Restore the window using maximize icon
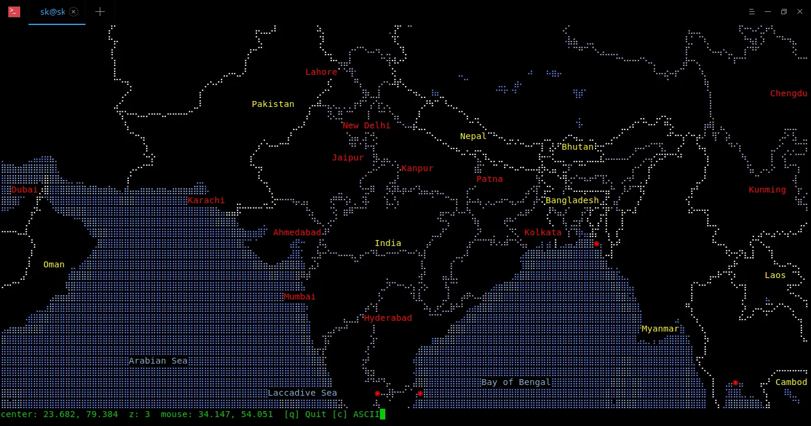 coord(784,11)
